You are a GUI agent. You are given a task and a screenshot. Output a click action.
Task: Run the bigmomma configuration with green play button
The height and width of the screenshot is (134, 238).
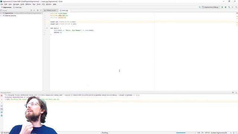click(x=222, y=7)
